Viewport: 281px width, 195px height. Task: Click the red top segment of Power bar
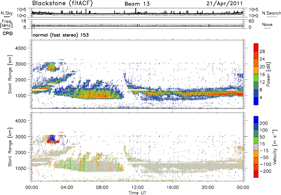coord(256,47)
